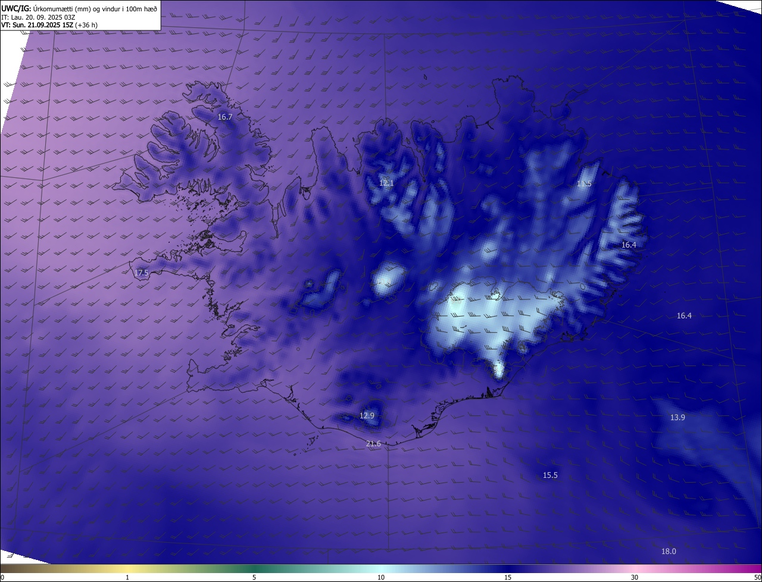This screenshot has height=582, width=762.
Task: Click the 16.4 value over the sea east of Iceland
Action: point(684,316)
